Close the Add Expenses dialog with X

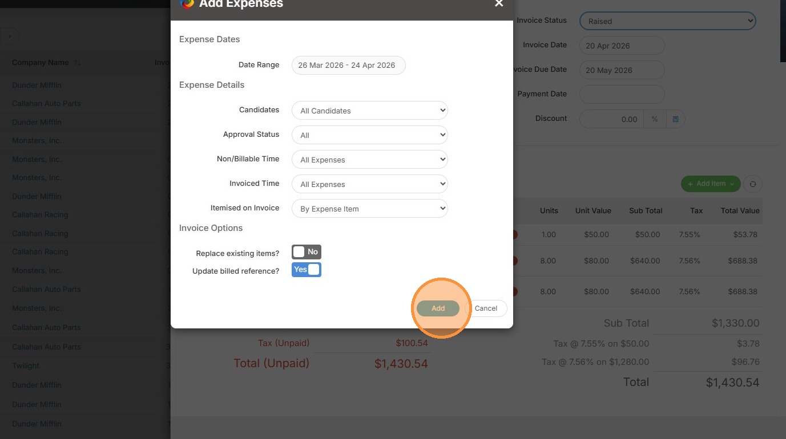[499, 3]
